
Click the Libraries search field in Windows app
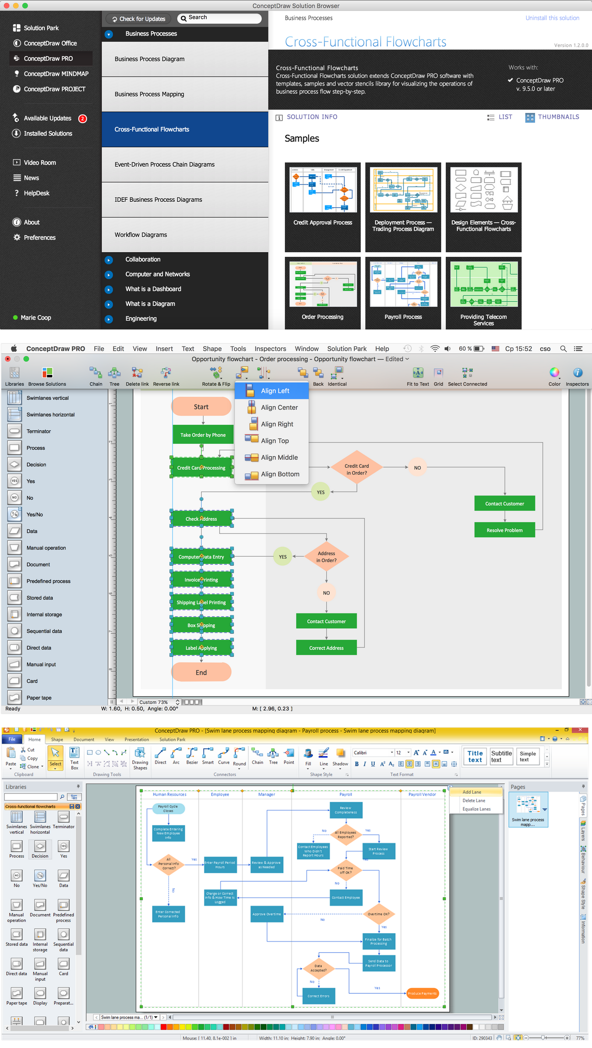click(x=31, y=797)
